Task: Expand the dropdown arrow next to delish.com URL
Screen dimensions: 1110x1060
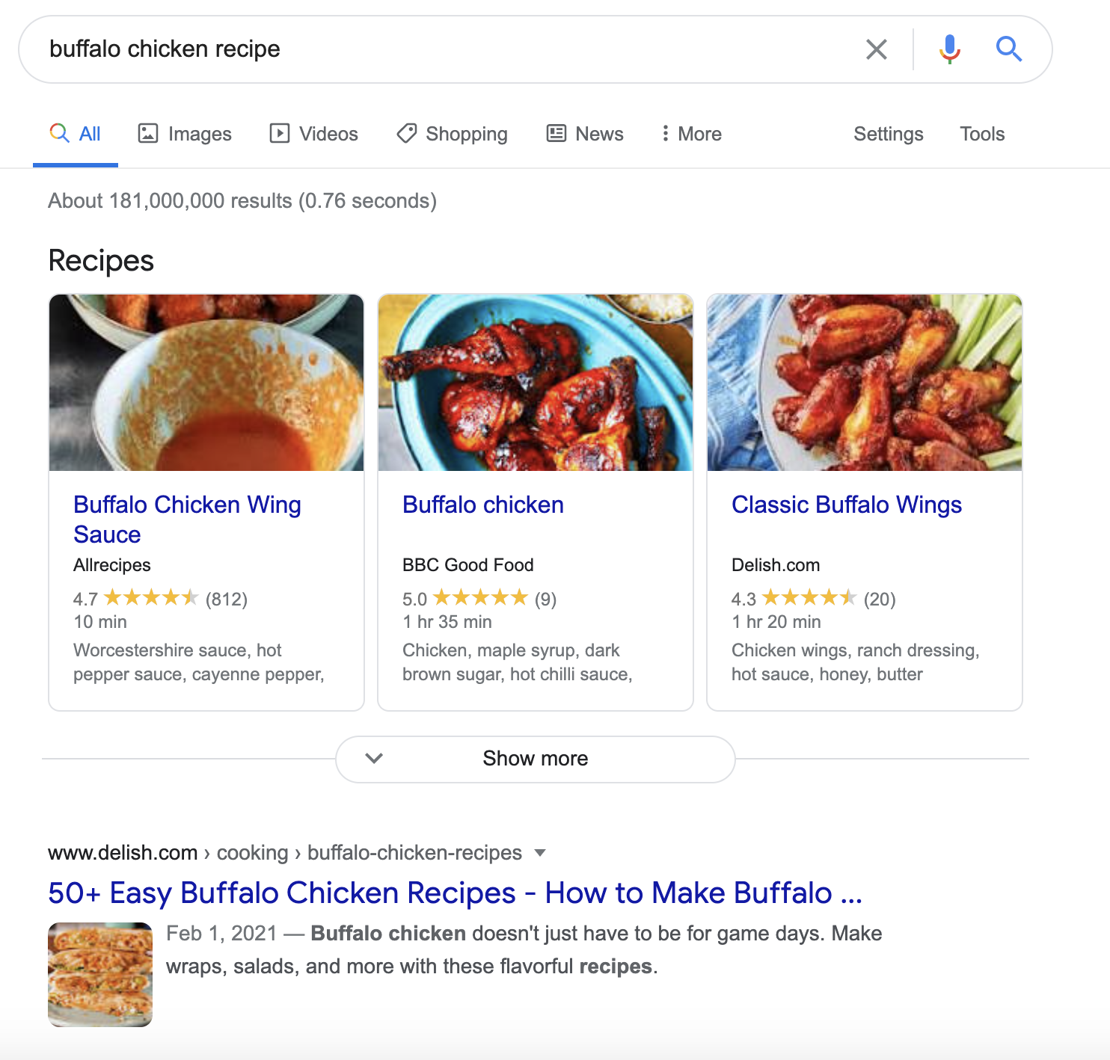Action: point(540,853)
